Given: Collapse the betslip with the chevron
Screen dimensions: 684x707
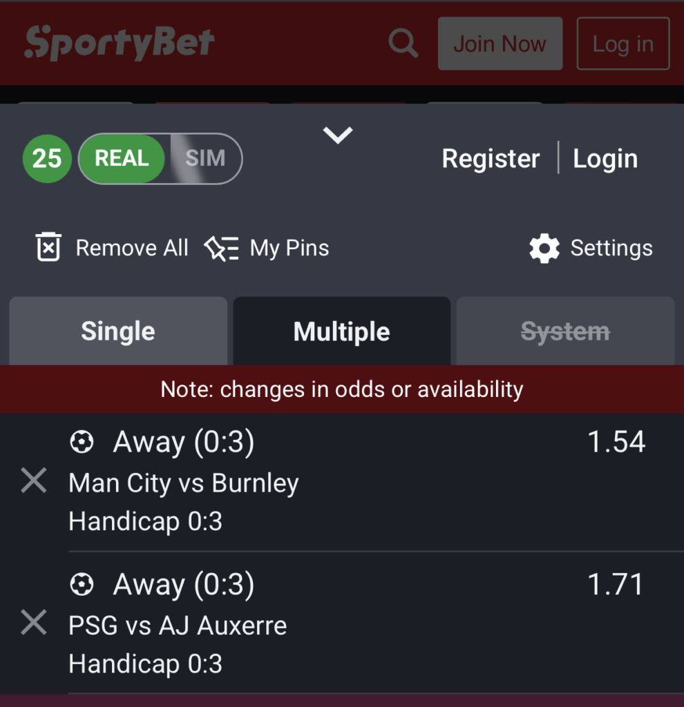Looking at the screenshot, I should pos(337,135).
